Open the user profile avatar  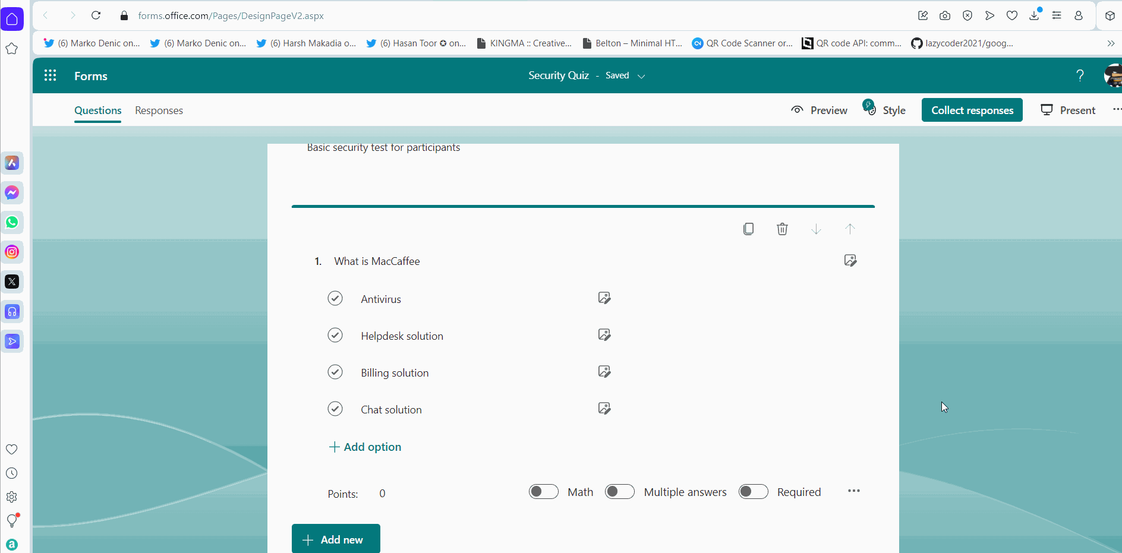click(1112, 75)
